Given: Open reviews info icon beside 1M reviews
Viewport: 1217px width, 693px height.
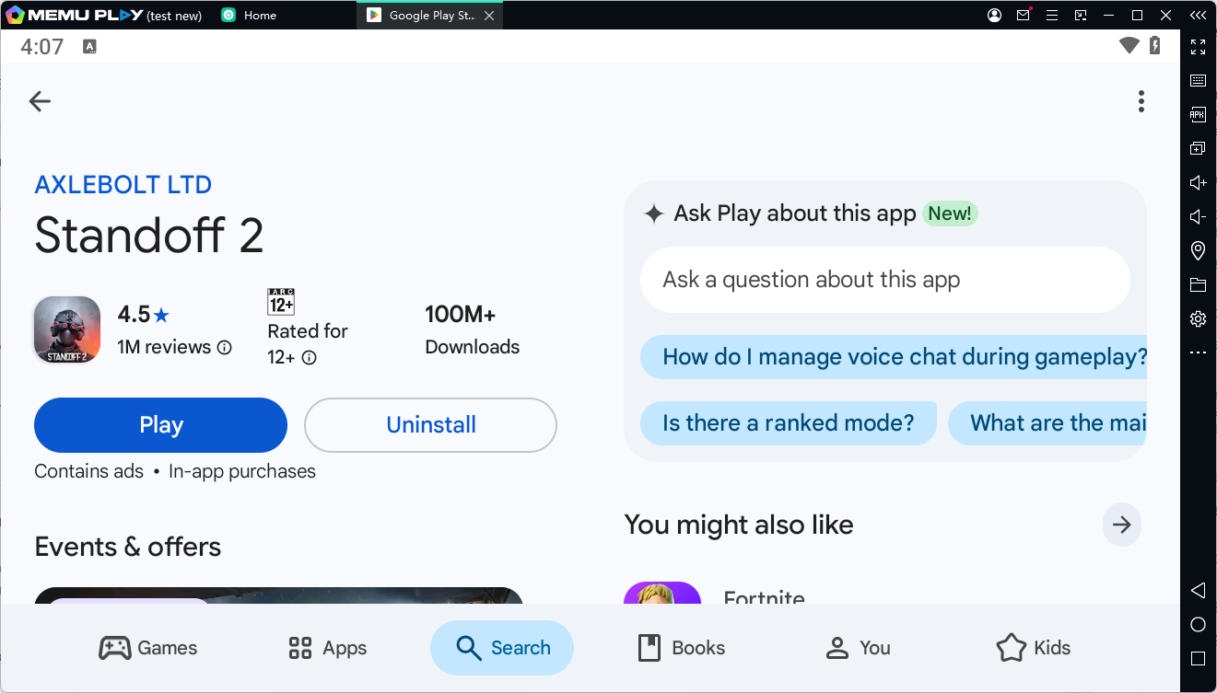Looking at the screenshot, I should pyautogui.click(x=224, y=348).
